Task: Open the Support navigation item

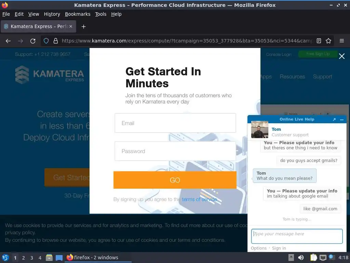Action: [x=323, y=77]
